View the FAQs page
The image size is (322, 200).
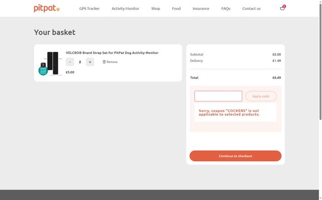pos(226,9)
